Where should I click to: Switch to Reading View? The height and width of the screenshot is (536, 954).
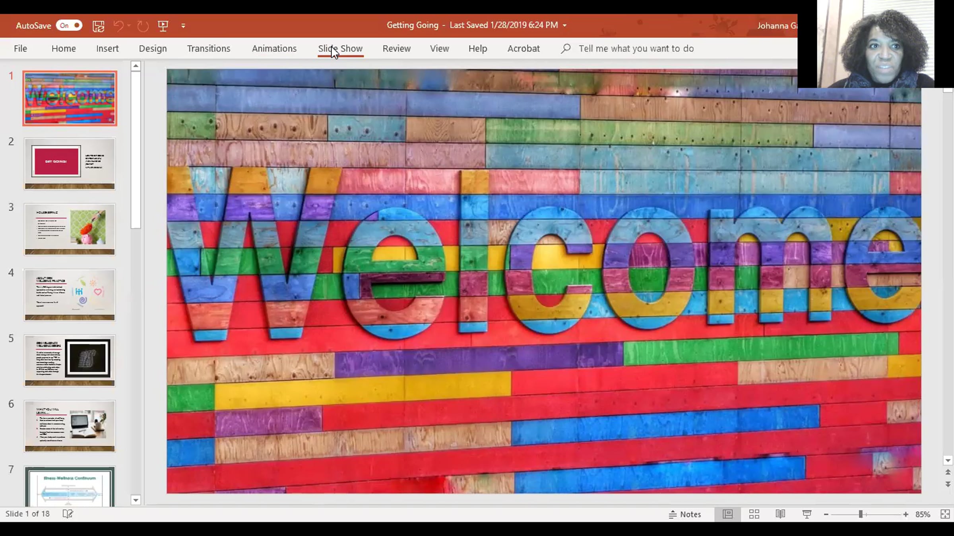(780, 514)
